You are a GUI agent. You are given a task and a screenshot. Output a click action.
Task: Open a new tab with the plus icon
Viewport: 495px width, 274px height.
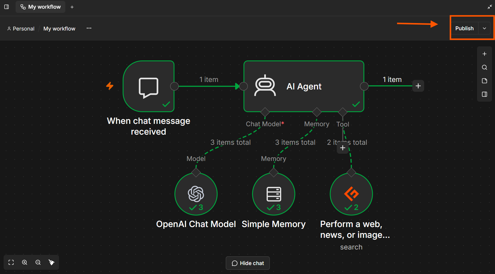(72, 7)
